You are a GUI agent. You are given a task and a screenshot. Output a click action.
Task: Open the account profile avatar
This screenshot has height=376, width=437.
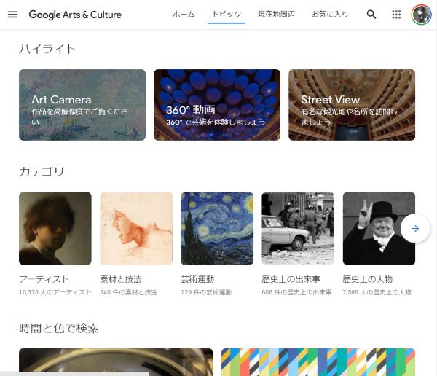point(421,15)
